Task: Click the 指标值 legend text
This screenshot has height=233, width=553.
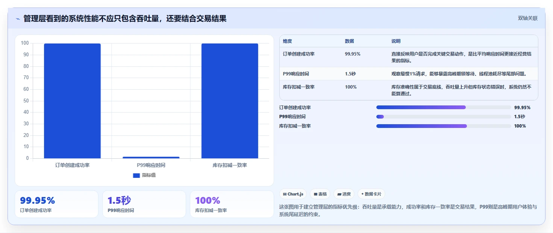Action: coord(149,175)
